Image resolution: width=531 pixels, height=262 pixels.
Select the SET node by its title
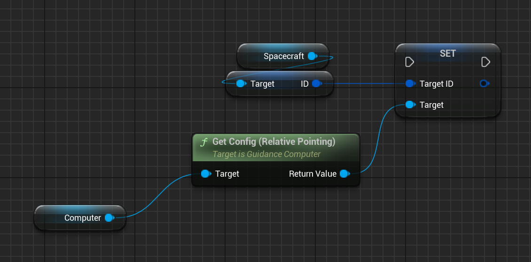447,53
